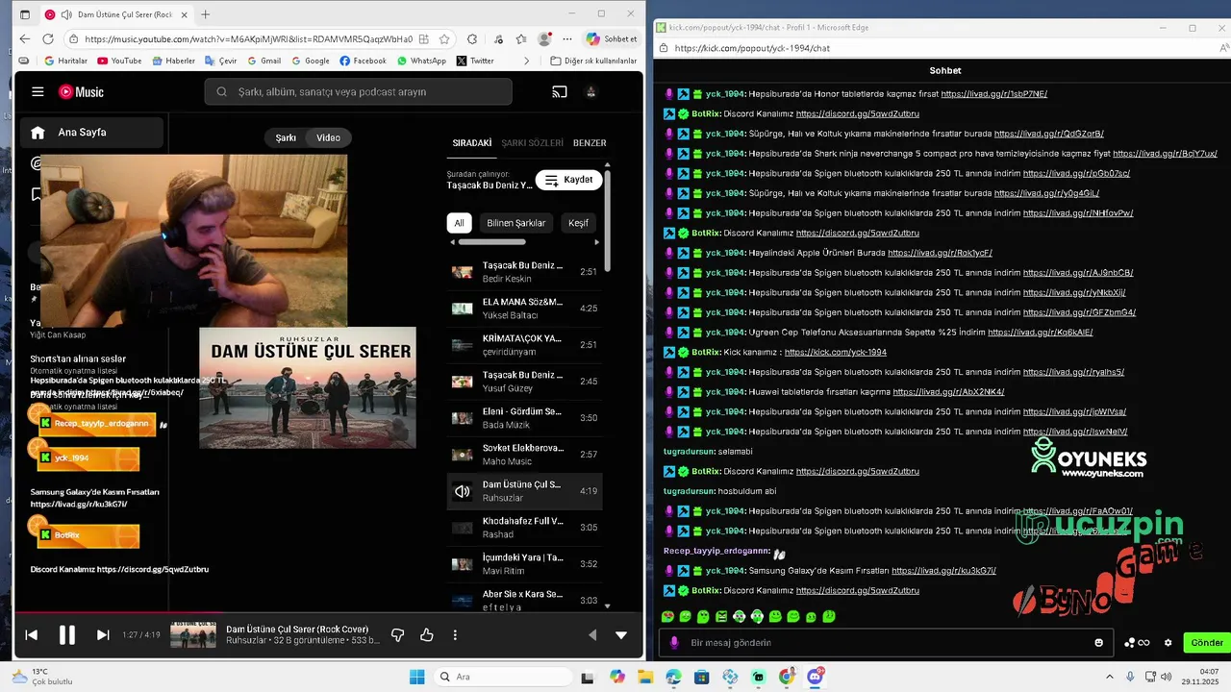Screen dimensions: 1231x692
Task: Like the current song
Action: pos(427,634)
